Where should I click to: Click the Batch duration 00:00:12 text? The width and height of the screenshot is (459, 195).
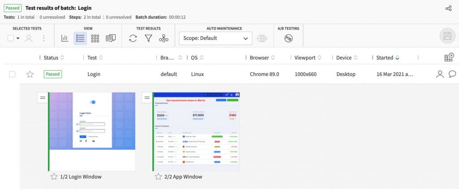[x=160, y=17]
